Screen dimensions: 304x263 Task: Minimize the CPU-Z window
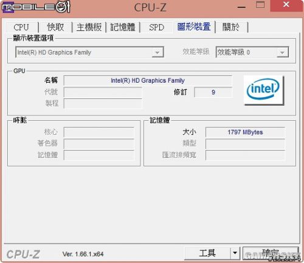241,7
